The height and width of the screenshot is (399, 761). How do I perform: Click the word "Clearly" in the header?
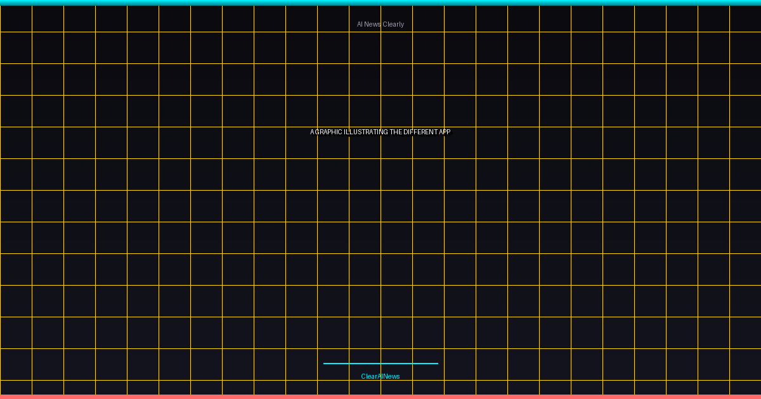pos(393,24)
